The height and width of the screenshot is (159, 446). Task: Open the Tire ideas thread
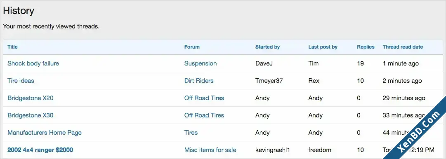coord(21,81)
